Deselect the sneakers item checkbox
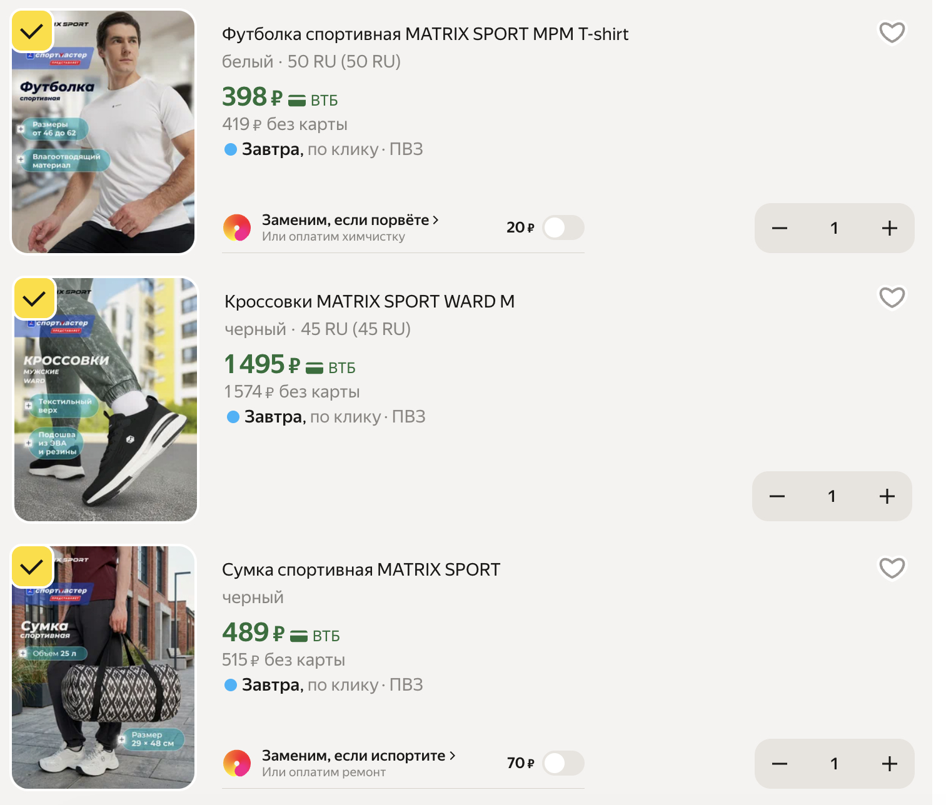 pyautogui.click(x=34, y=299)
